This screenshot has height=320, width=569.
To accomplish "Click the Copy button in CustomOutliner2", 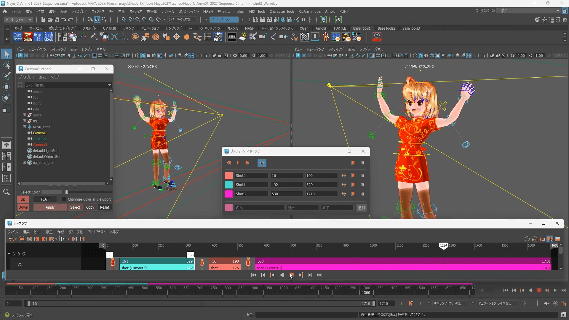I will (90, 207).
